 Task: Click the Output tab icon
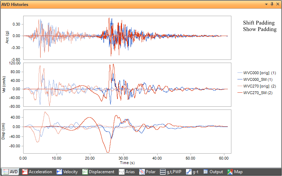[x=206, y=172]
